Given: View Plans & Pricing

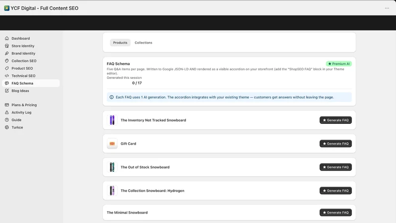Looking at the screenshot, I should click(x=31, y=105).
